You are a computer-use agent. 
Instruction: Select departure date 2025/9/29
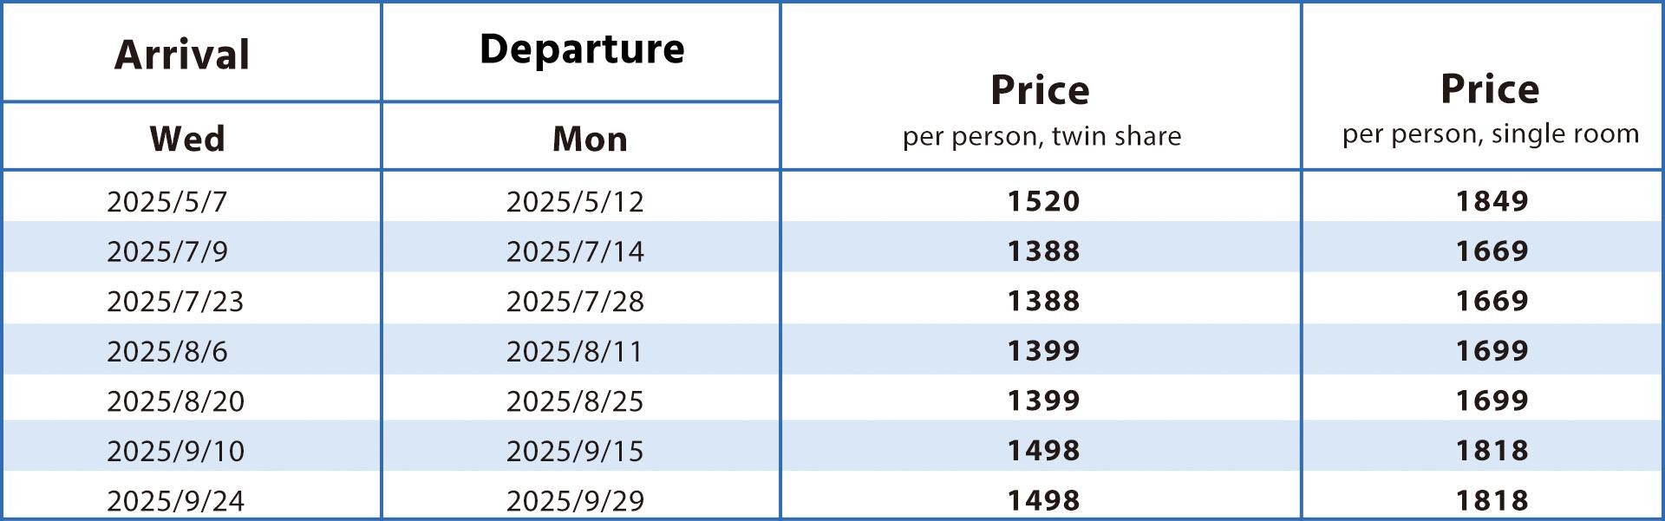[575, 500]
